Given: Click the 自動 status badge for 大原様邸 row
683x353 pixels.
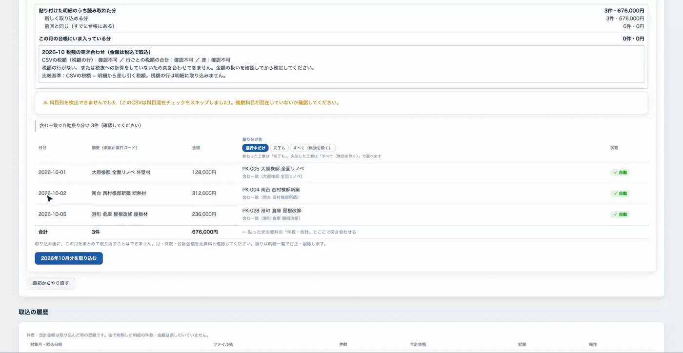Looking at the screenshot, I should (x=620, y=173).
